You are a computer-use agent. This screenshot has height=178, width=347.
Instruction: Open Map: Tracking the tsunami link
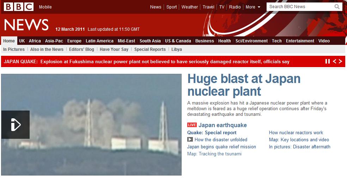click(214, 154)
